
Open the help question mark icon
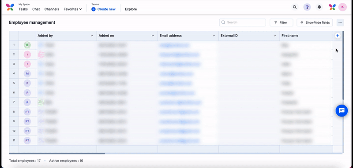pyautogui.click(x=307, y=7)
